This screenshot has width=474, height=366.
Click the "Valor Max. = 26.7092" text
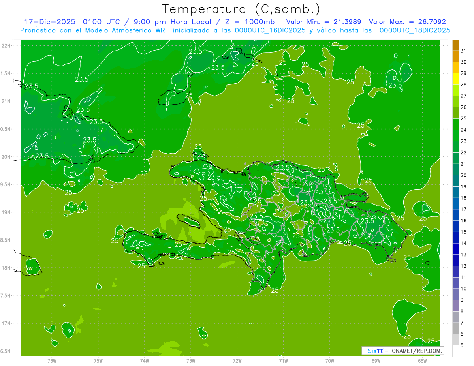[x=408, y=22]
